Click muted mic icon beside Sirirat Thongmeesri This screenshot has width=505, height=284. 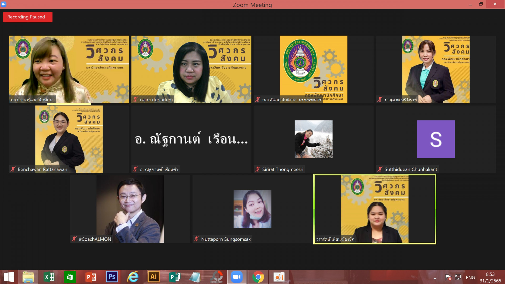(257, 169)
